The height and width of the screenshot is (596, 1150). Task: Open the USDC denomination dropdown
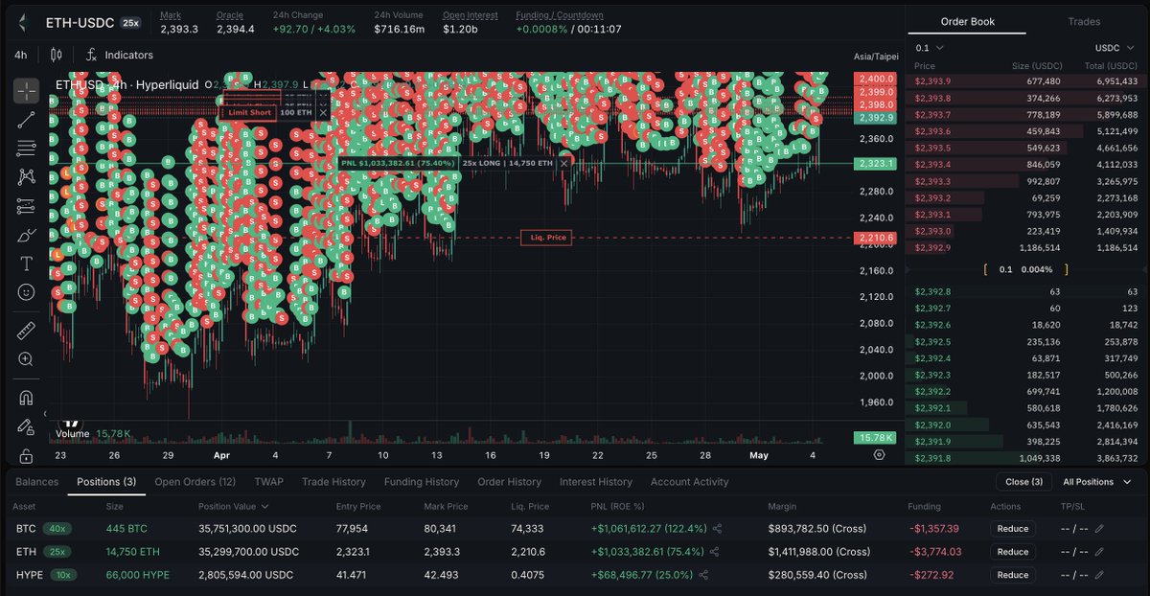[x=1115, y=47]
